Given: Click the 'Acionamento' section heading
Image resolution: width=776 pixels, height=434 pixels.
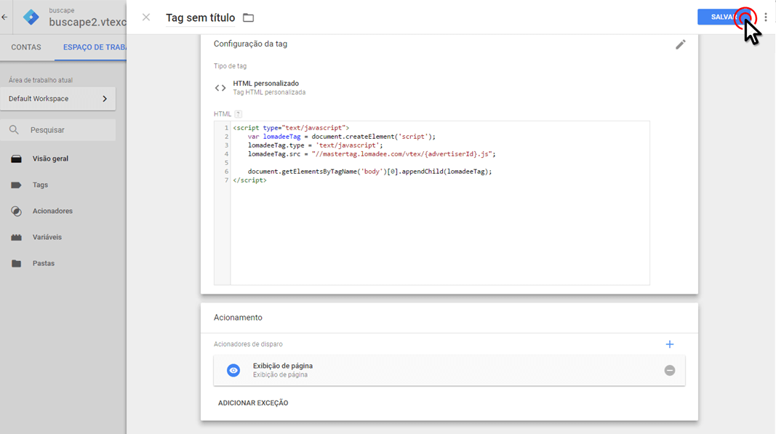Looking at the screenshot, I should pos(238,318).
